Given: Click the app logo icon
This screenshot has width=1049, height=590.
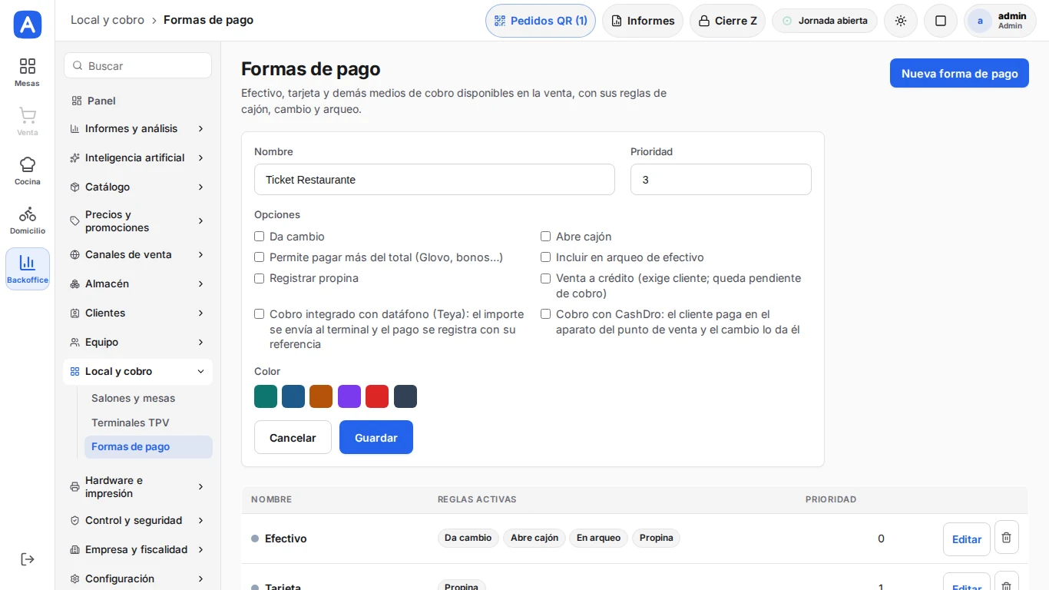Looking at the screenshot, I should coord(28,25).
